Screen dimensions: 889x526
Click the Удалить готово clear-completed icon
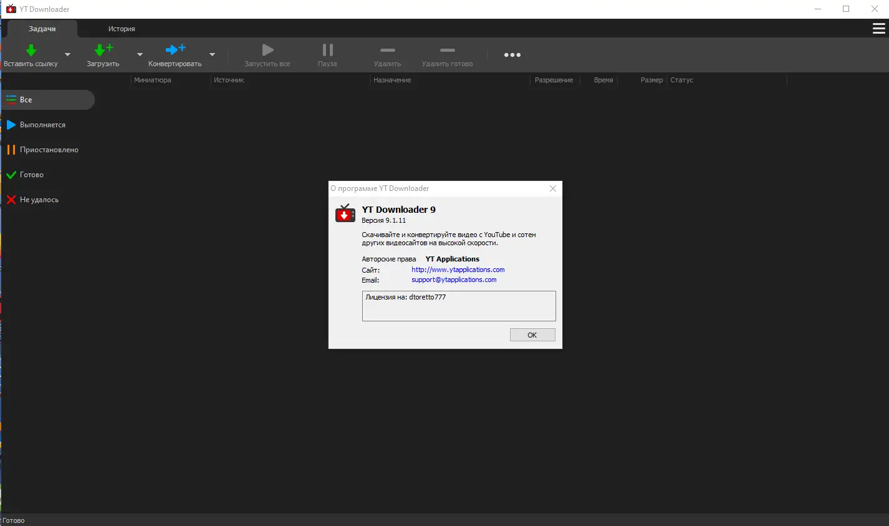[x=447, y=51]
